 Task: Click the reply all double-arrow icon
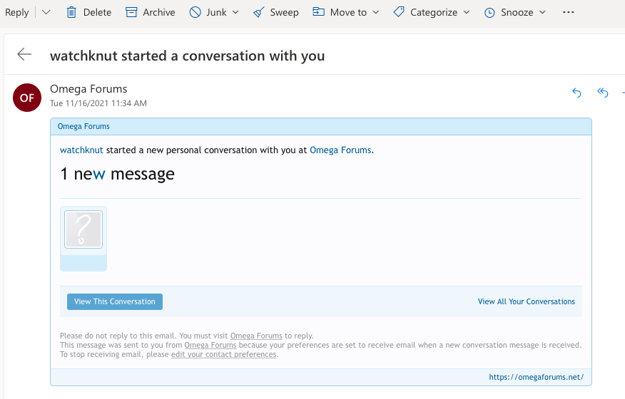coord(603,93)
